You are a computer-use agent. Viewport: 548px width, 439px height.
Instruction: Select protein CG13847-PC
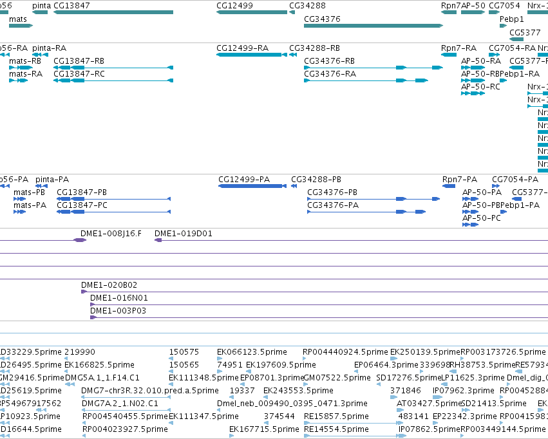point(113,212)
